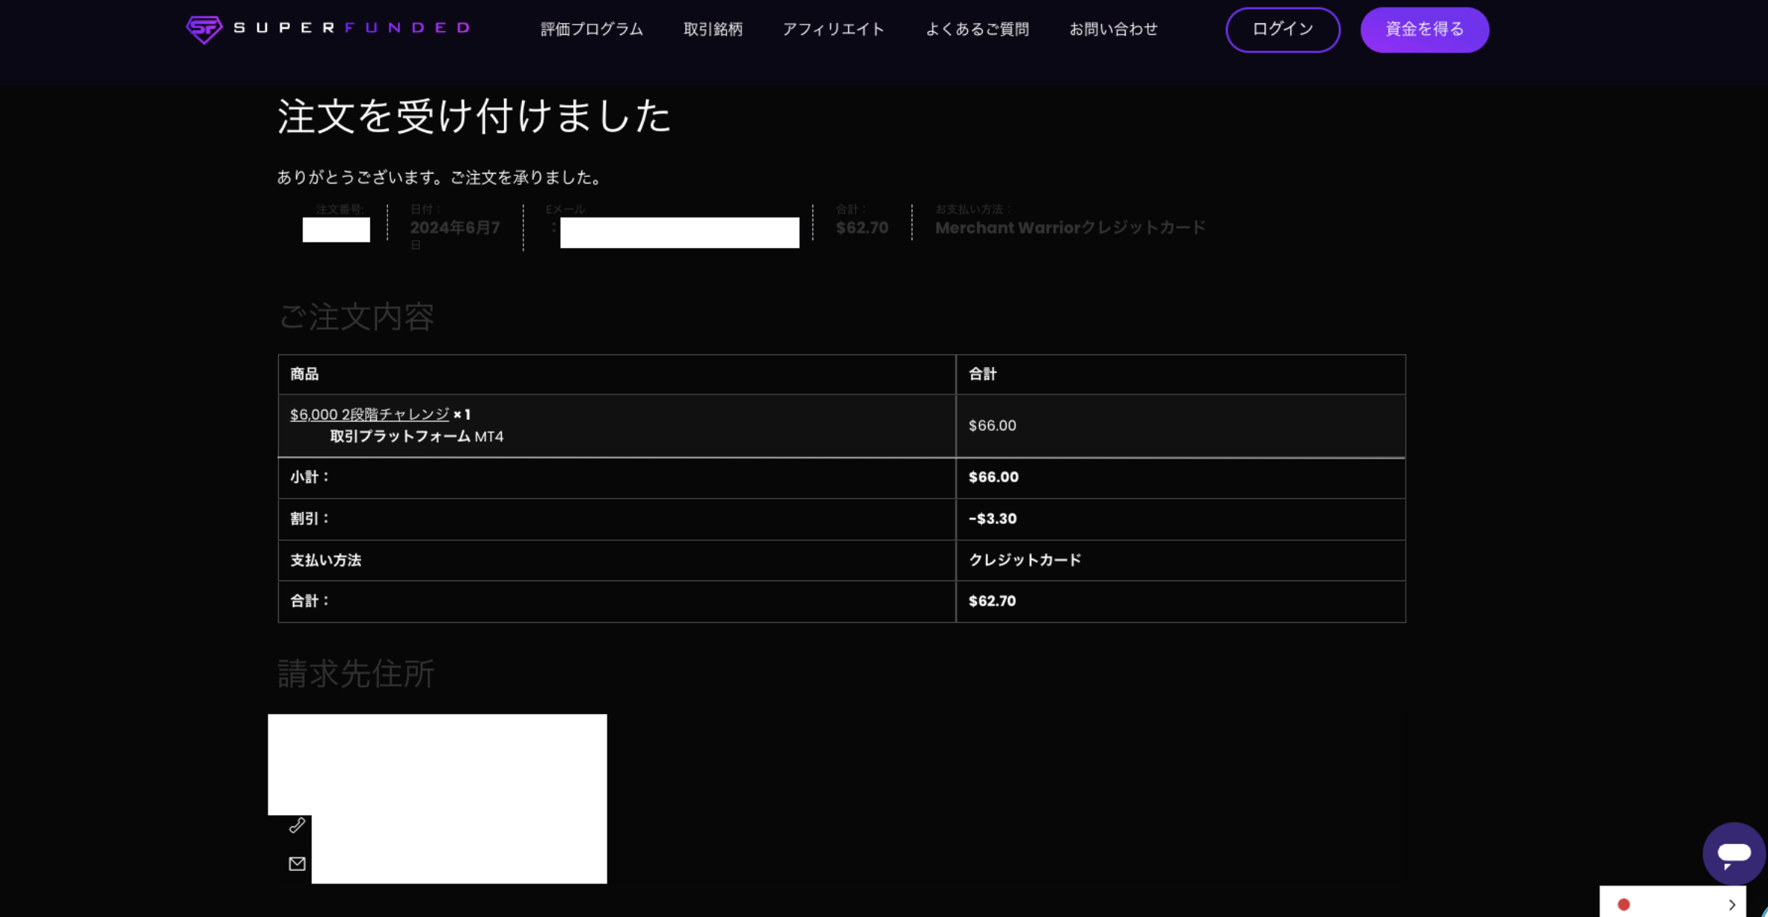Click the envelope email icon

pos(297,863)
